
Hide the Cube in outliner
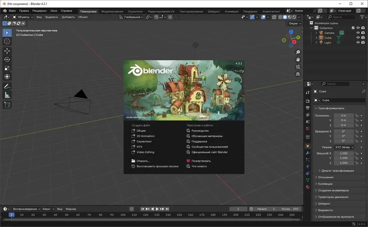[x=358, y=38]
